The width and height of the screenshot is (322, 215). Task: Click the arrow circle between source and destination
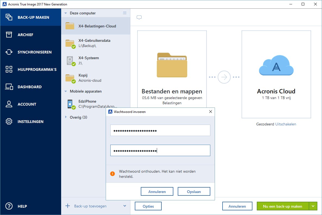point(224,77)
